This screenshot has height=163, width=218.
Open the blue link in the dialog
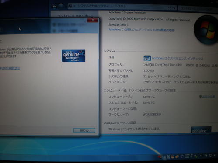(10, 68)
